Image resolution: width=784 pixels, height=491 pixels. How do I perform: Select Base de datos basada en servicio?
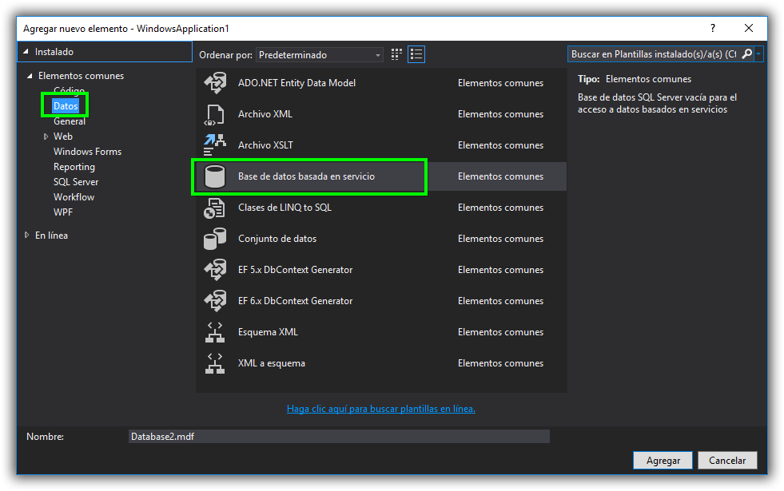click(307, 176)
